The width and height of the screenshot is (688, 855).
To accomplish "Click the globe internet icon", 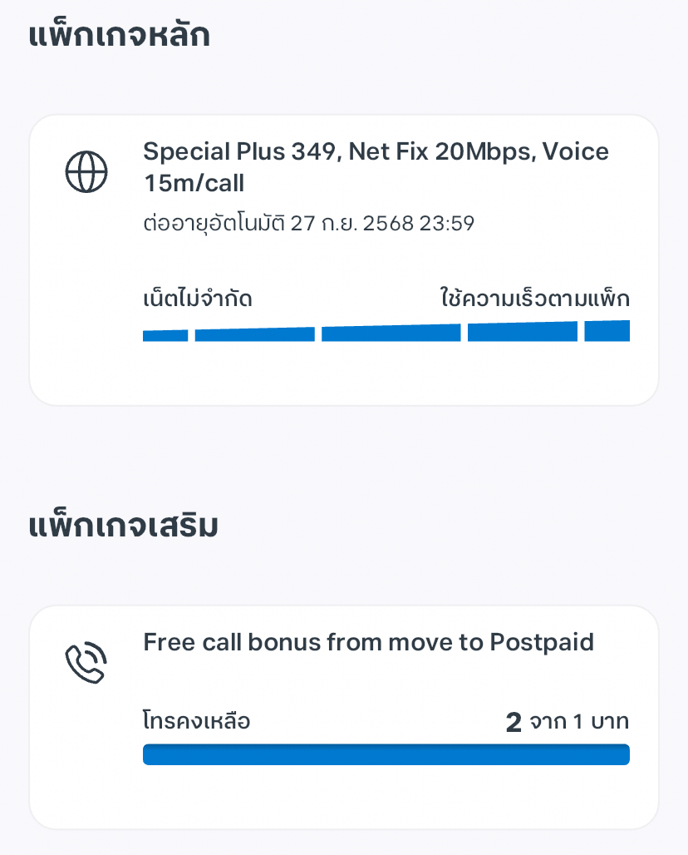I will pyautogui.click(x=86, y=172).
